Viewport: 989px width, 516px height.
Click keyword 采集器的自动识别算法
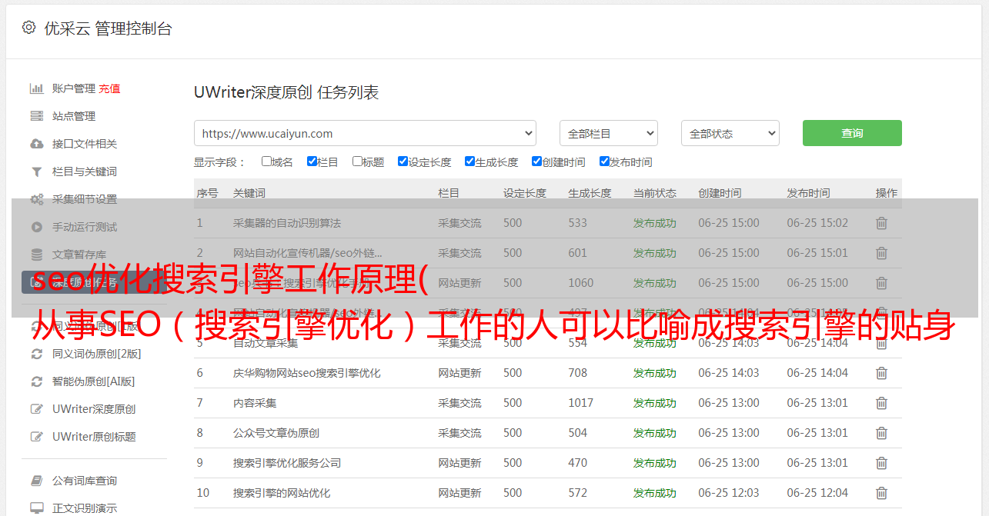pos(287,223)
